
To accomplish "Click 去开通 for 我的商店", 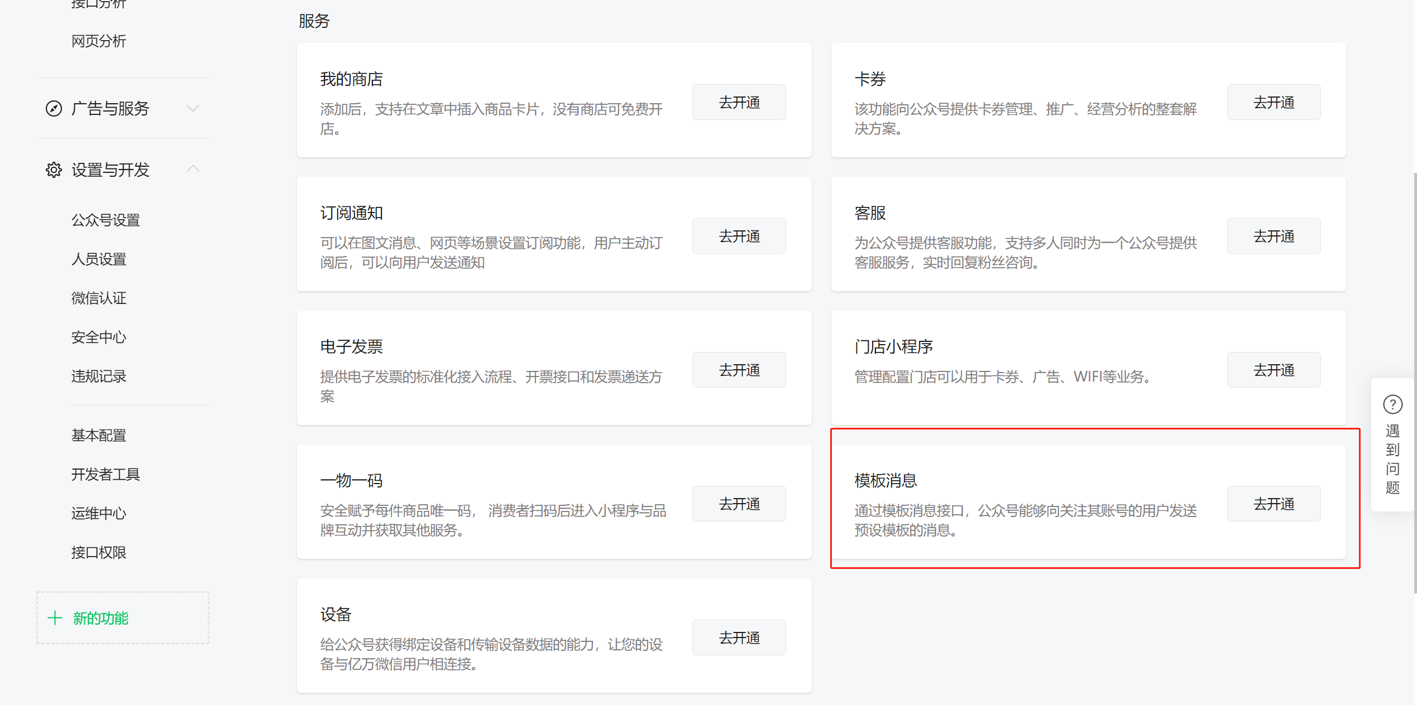I will 739,103.
